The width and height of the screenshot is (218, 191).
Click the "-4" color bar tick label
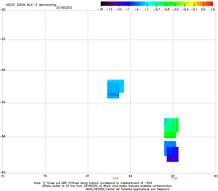pyautogui.click(x=137, y=9)
